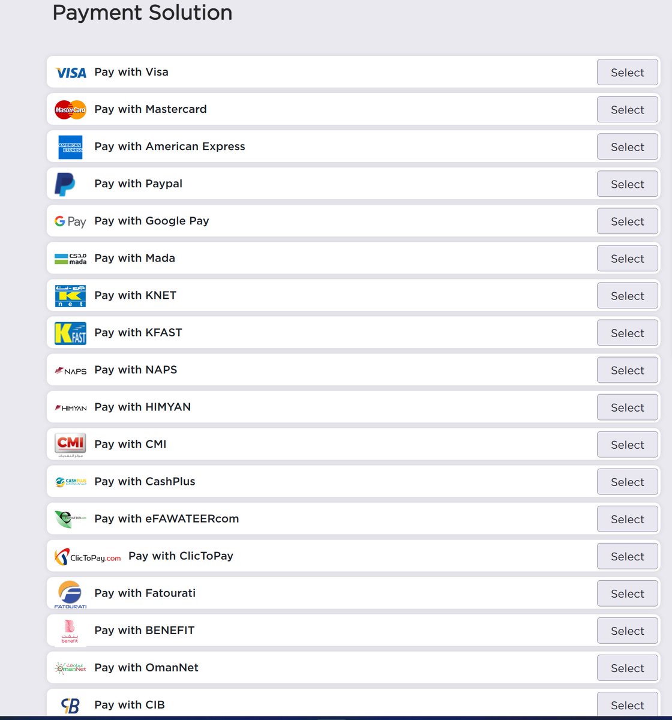Choose Select button in CIB row
This screenshot has width=672, height=720.
pyautogui.click(x=628, y=705)
